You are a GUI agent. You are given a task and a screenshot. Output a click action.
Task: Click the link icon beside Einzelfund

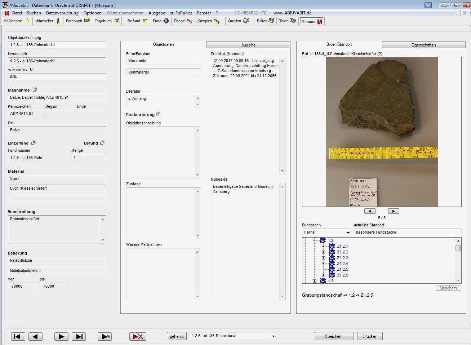[x=34, y=143]
